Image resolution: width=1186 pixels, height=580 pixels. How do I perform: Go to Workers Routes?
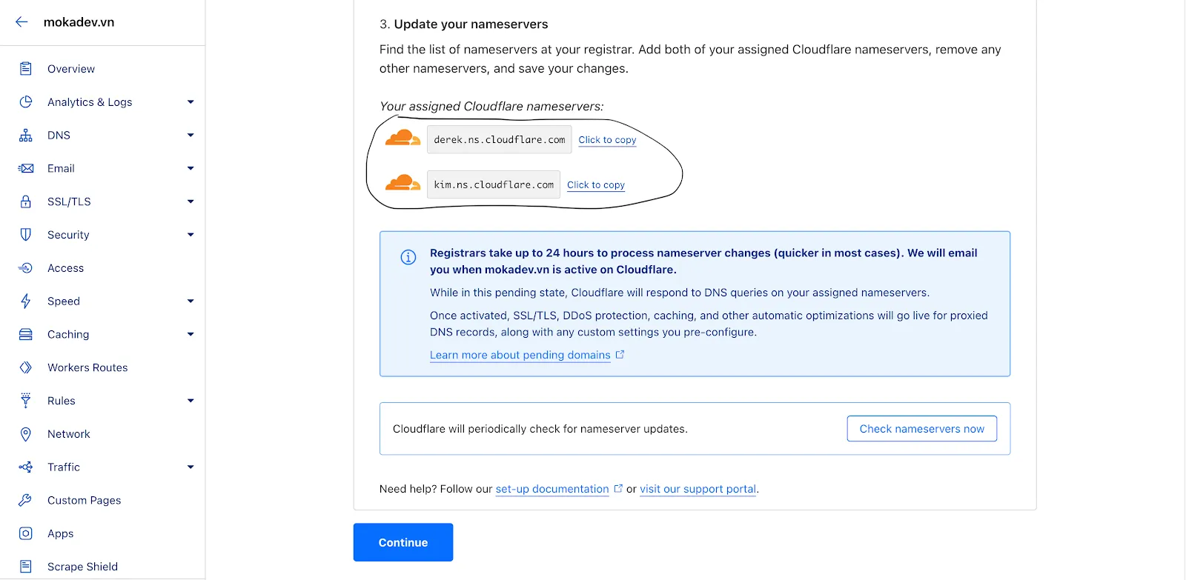pos(87,367)
